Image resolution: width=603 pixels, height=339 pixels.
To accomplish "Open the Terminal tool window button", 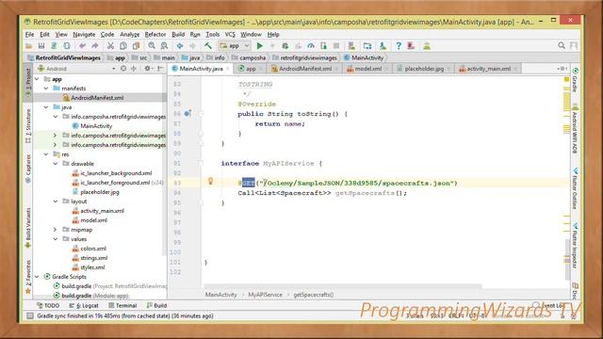I will (122, 305).
